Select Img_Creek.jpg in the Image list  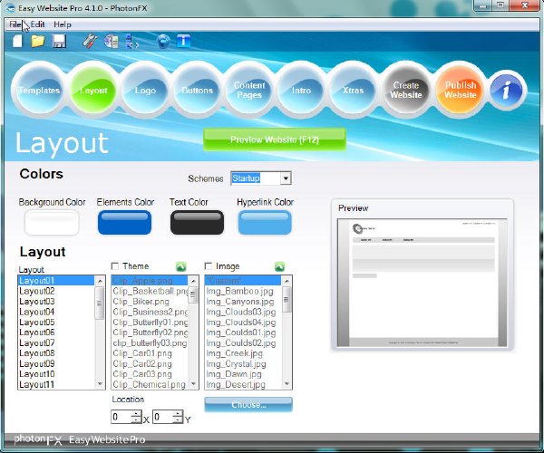(x=243, y=353)
